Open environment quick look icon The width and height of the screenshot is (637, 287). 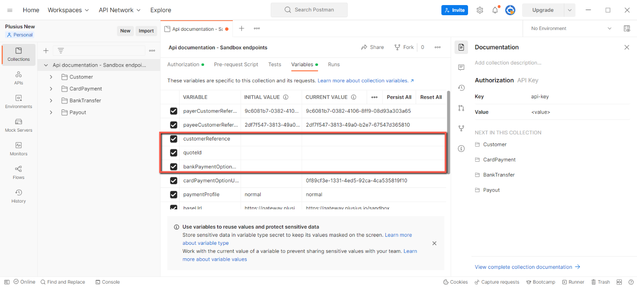pyautogui.click(x=627, y=28)
